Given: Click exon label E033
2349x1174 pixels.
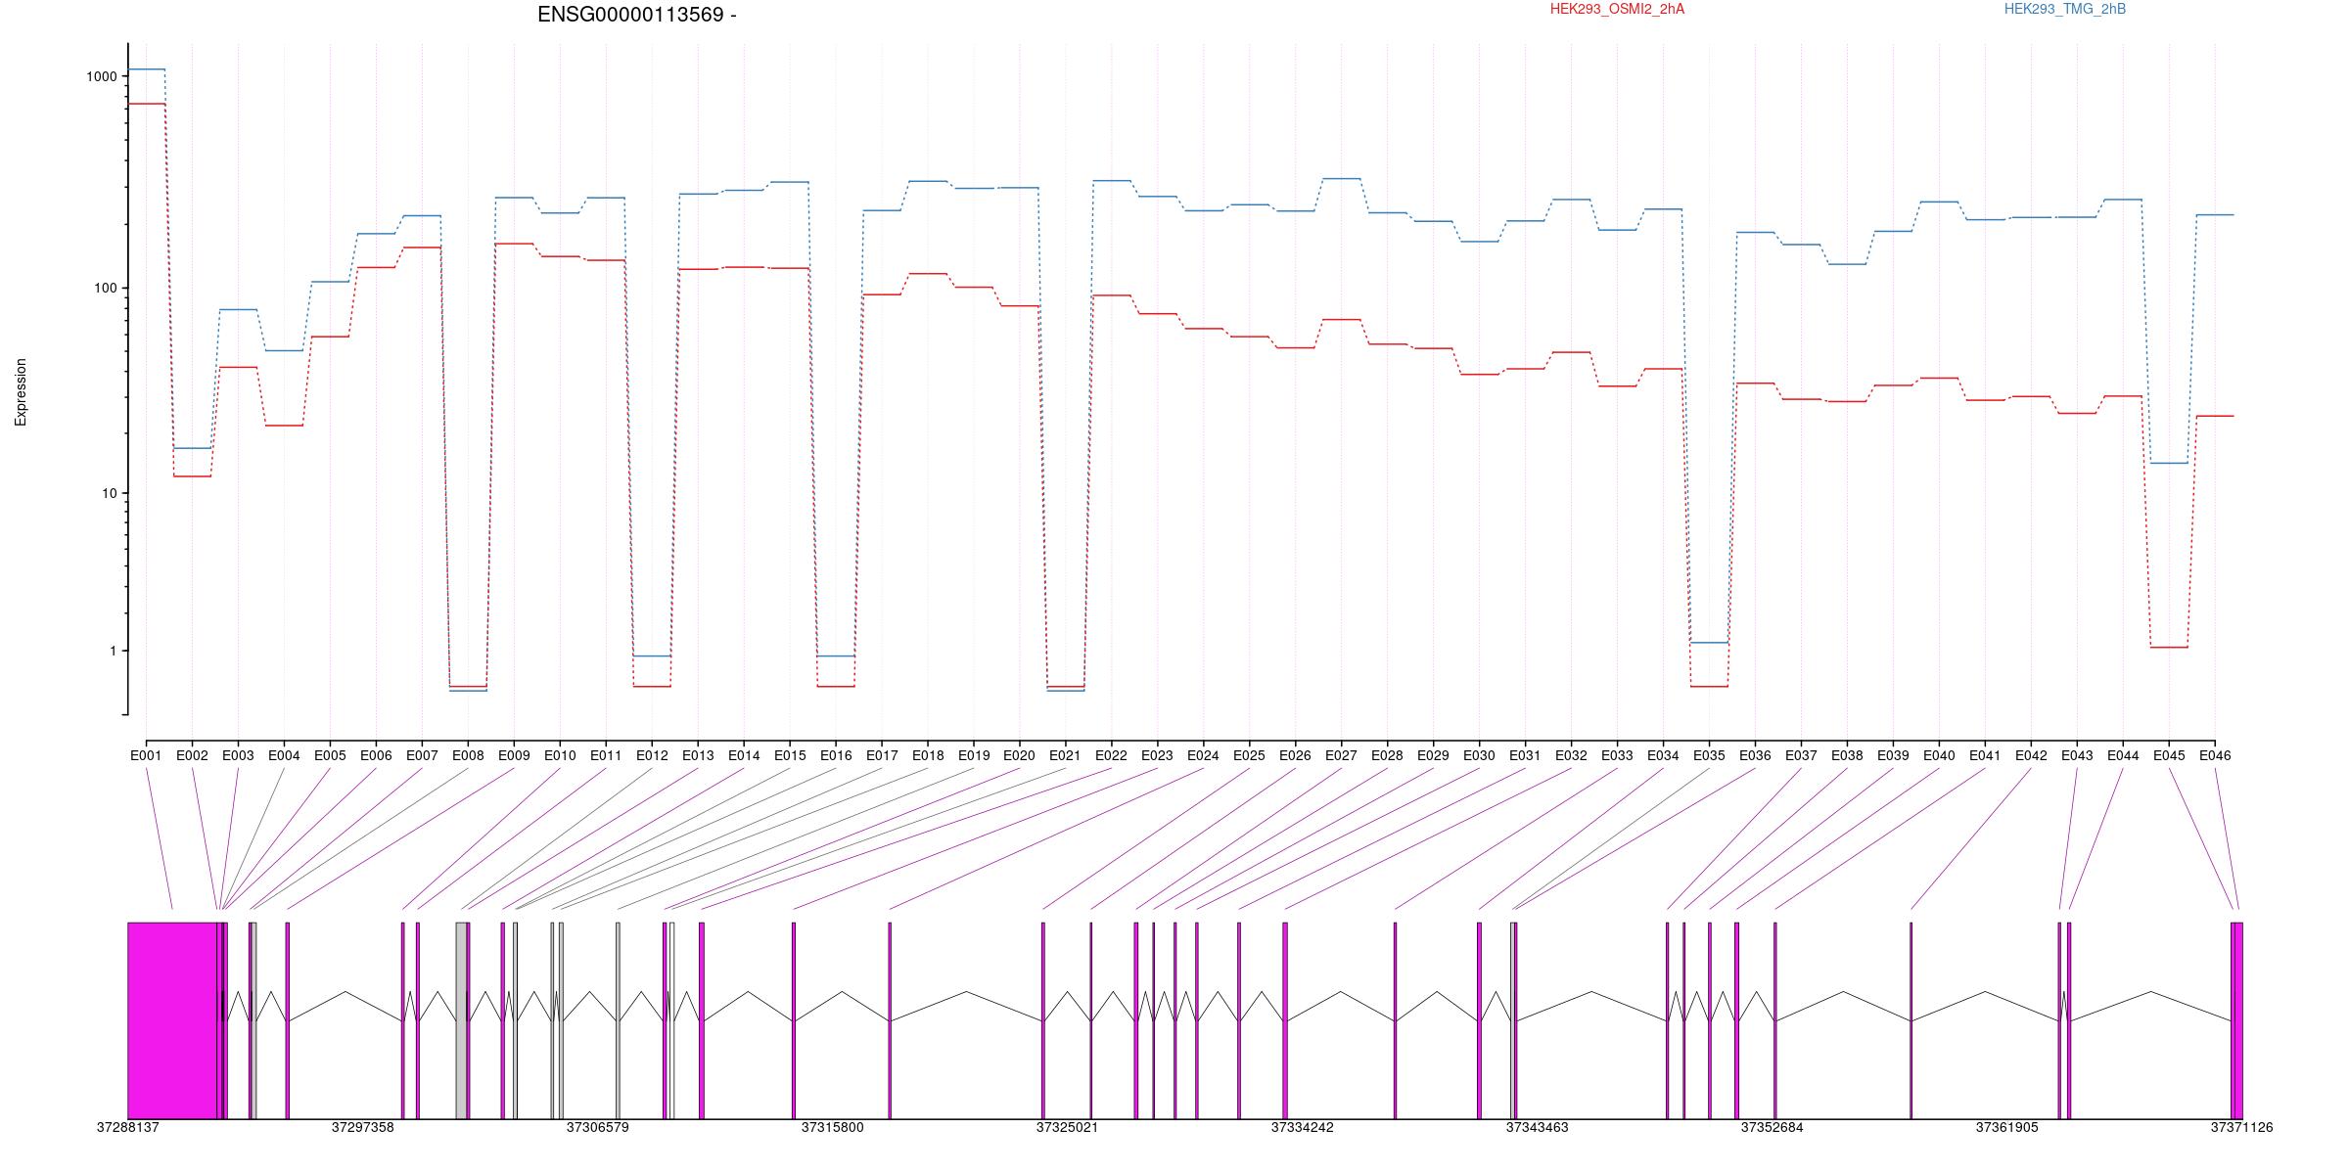Looking at the screenshot, I should 1617,756.
